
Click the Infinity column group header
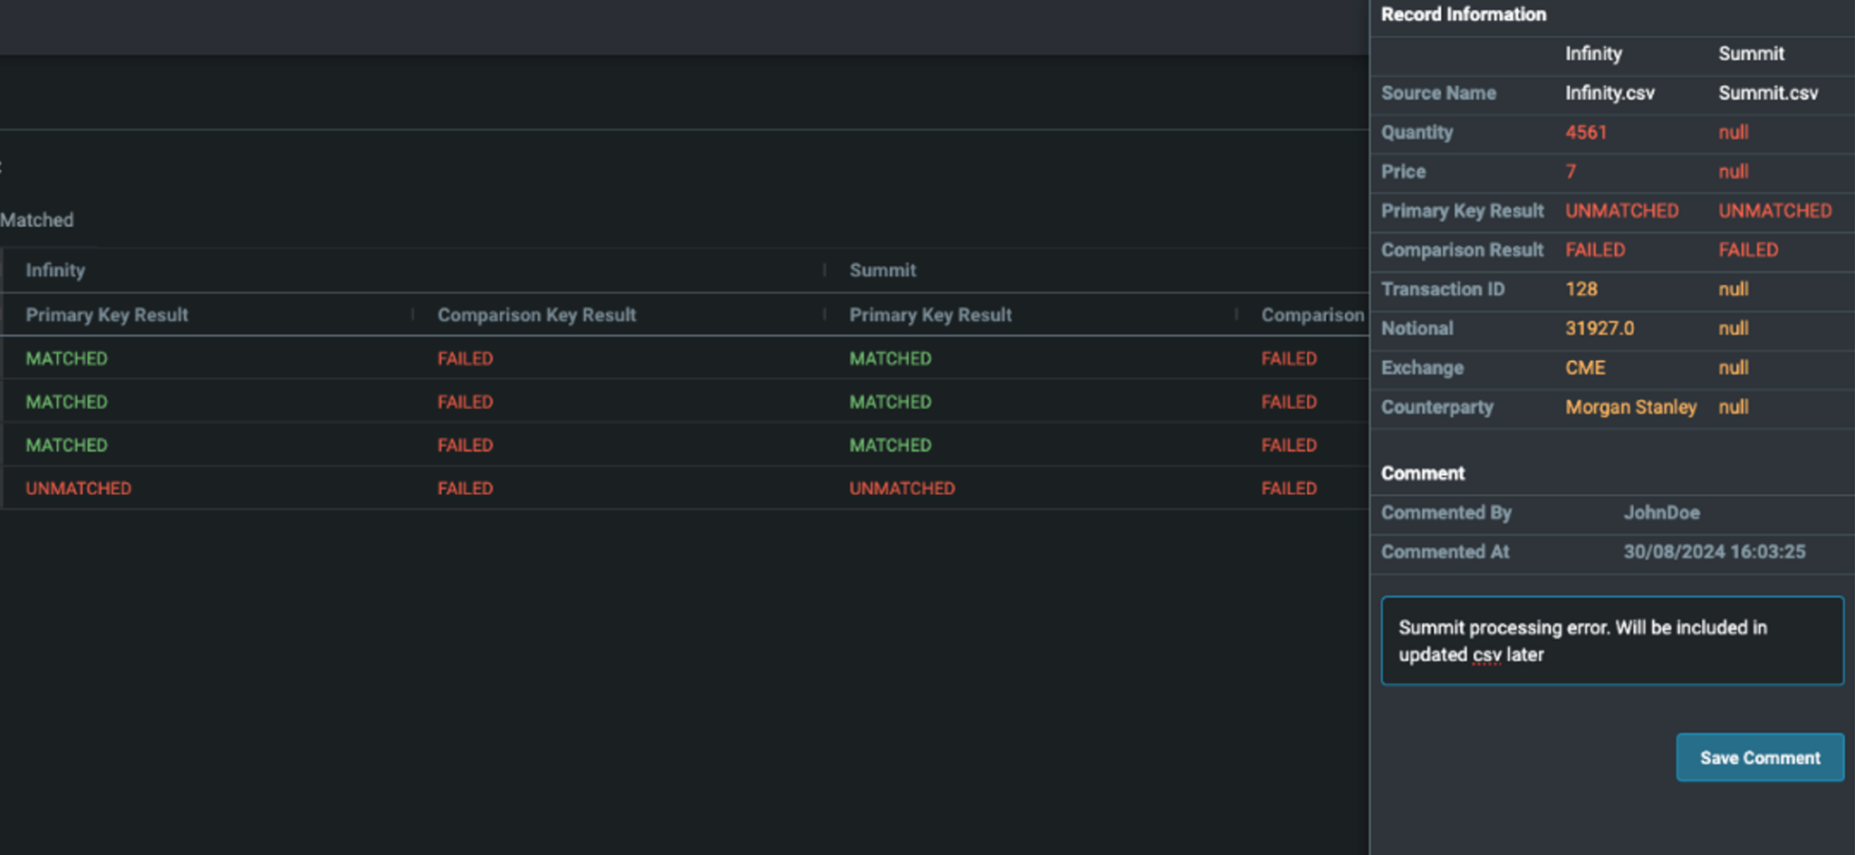click(x=55, y=270)
